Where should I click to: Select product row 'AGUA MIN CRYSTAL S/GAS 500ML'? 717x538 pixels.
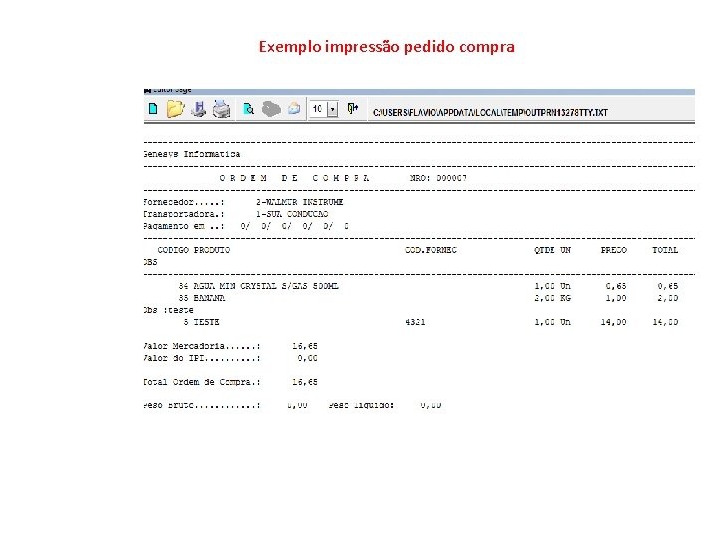[x=428, y=286]
